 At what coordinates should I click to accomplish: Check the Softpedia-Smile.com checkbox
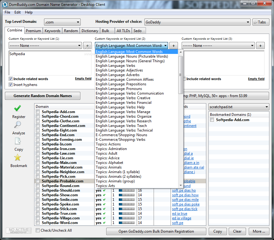(x=38, y=200)
